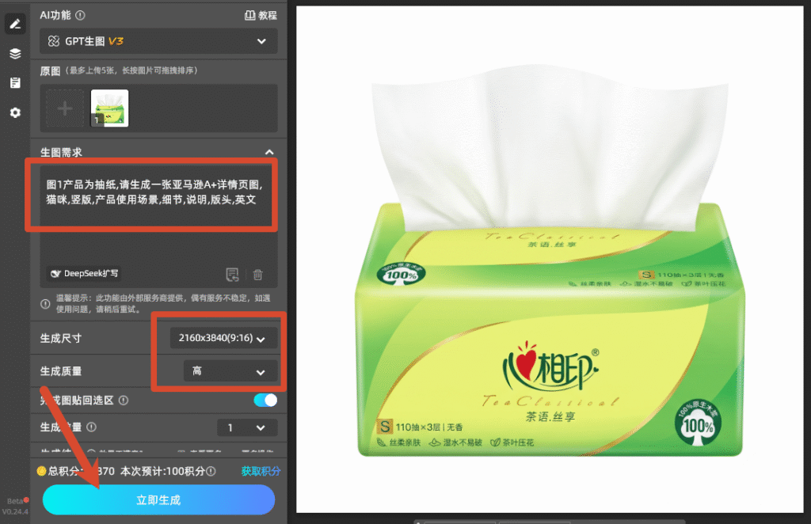Collapse the 生图需求 section chevron

[x=269, y=152]
